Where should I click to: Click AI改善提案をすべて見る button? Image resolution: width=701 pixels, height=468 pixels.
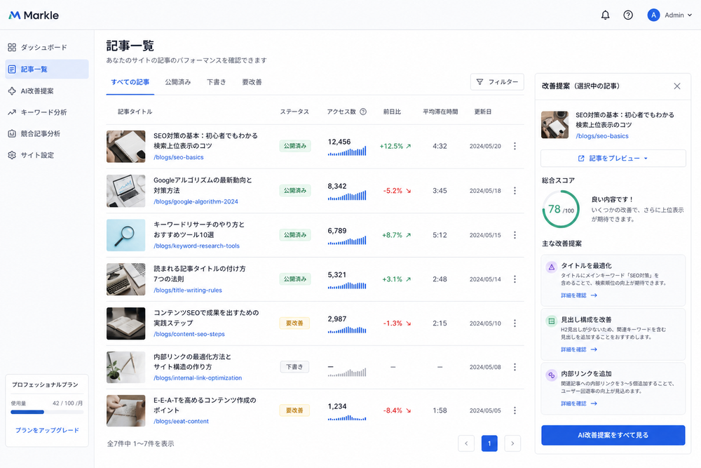pos(613,435)
